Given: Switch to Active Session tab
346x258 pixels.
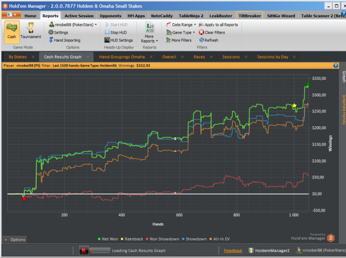Looking at the screenshot, I should 79,16.
